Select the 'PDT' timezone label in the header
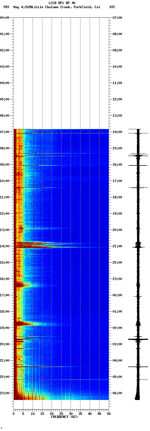Viewport: 150px width, 431px height. [6, 7]
